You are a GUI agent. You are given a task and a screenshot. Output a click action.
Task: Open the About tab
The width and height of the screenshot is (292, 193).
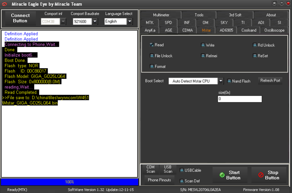(x=271, y=15)
